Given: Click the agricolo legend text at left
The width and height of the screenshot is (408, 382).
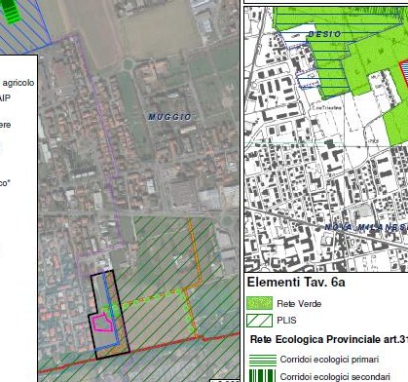Looking at the screenshot, I should [19, 83].
